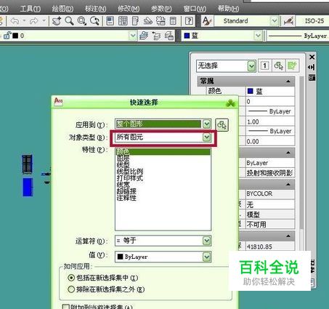Click the BYCOLOR plot style cell
Viewport: 329px width, 309px height.
tap(270, 193)
